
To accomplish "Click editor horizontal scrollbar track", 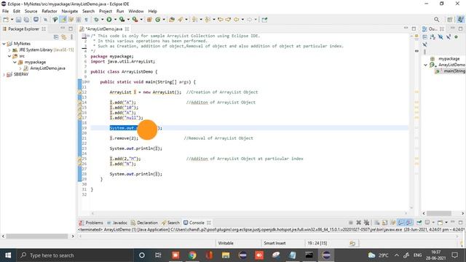I will [x=250, y=213].
